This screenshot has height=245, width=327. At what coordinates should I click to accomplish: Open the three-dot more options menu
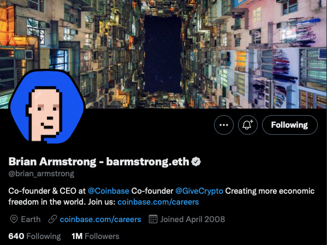tap(224, 125)
